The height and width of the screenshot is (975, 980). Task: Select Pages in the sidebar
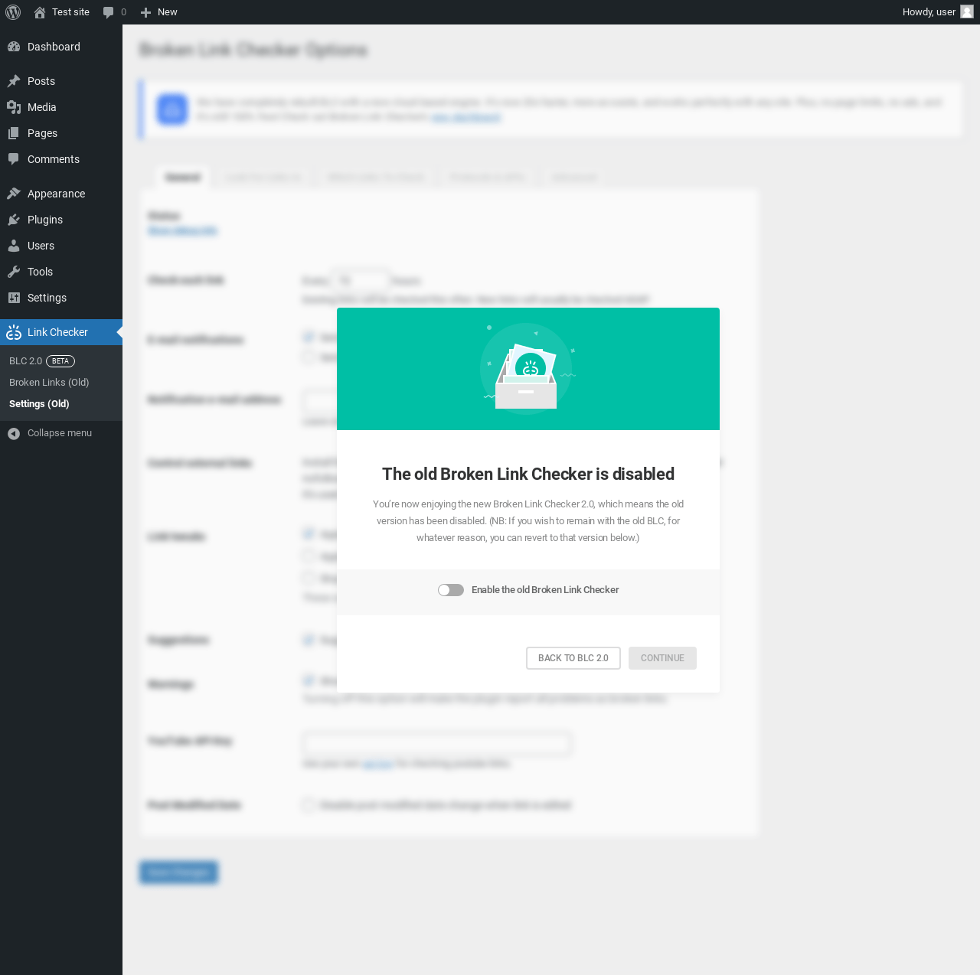[61, 133]
